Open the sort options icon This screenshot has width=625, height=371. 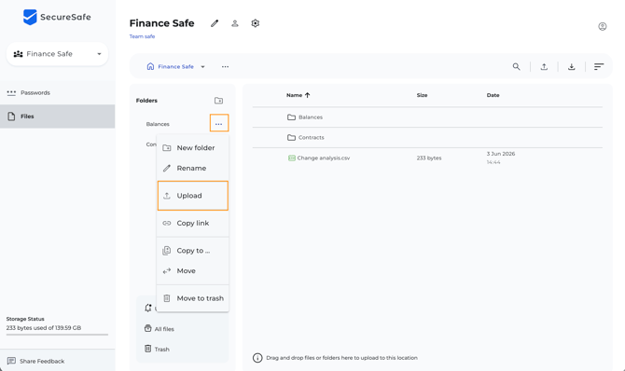pos(599,66)
